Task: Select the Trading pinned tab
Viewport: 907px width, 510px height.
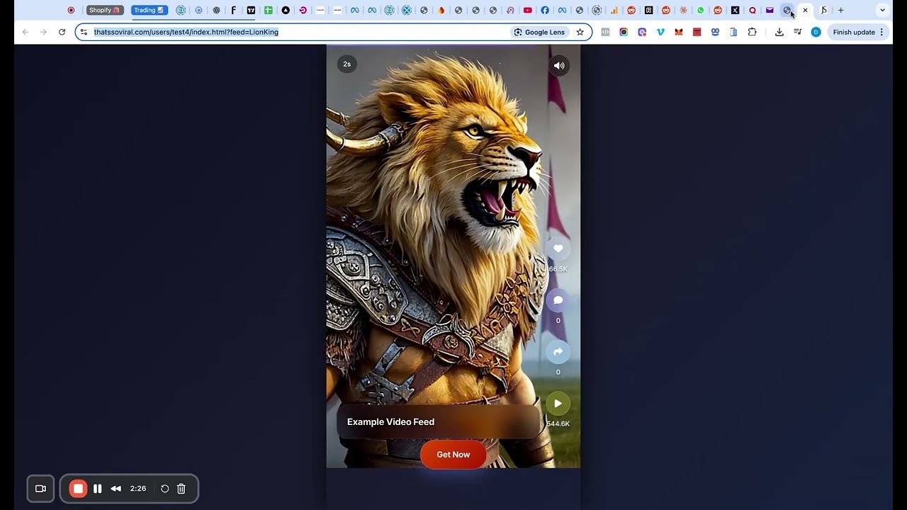Action: tap(148, 10)
